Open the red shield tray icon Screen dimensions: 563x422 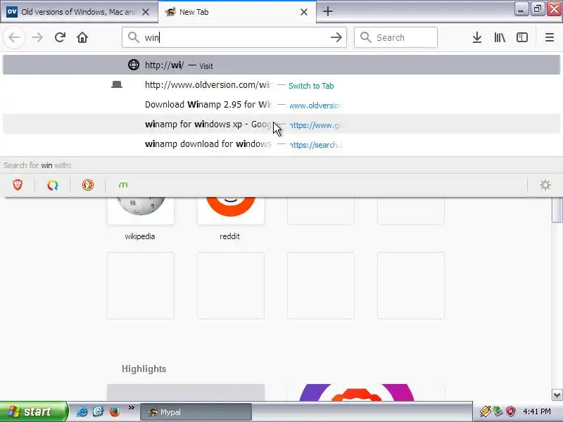pyautogui.click(x=510, y=411)
